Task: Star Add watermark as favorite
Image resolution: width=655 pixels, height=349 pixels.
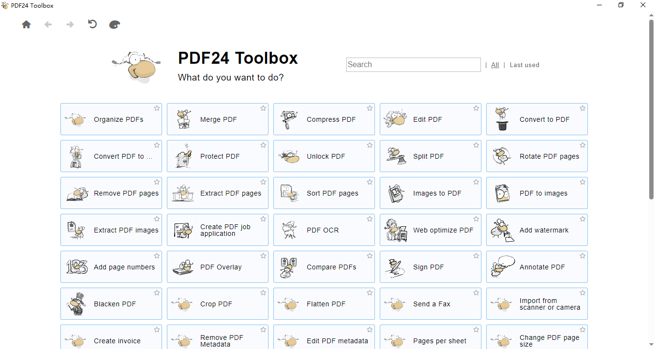Action: 583,219
